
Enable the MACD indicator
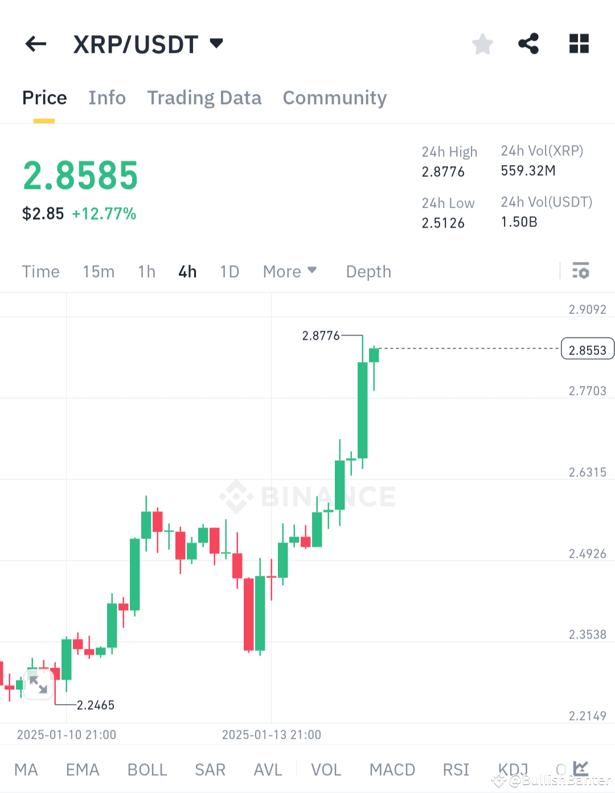click(392, 770)
